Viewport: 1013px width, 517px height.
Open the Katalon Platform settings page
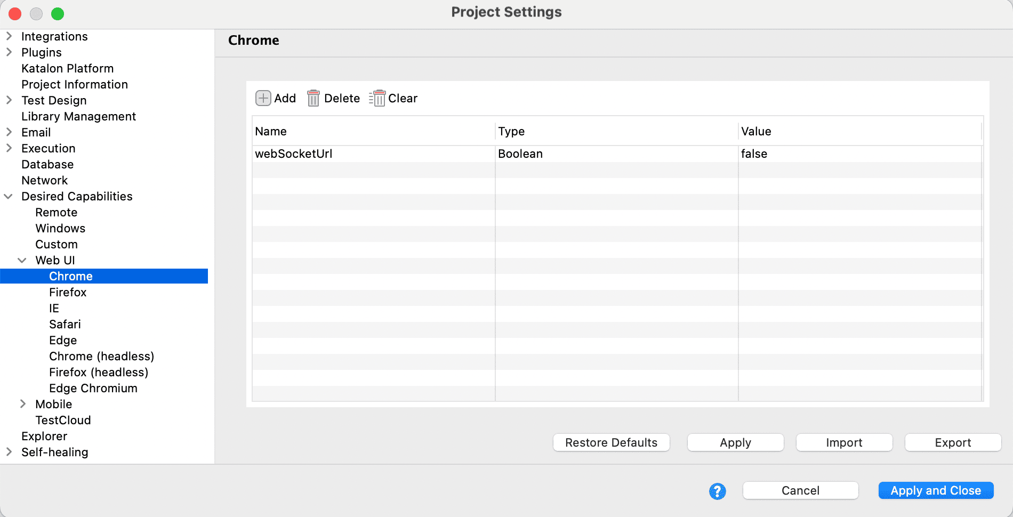(67, 69)
